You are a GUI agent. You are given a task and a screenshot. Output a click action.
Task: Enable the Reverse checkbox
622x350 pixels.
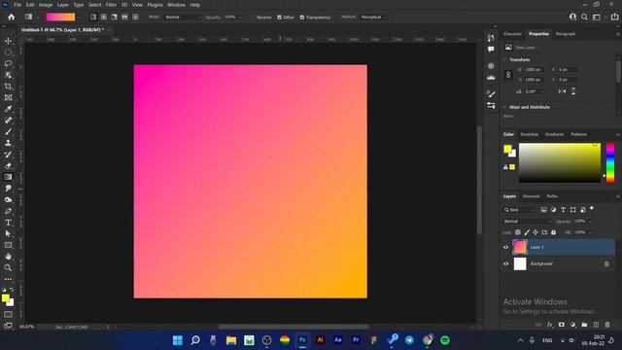pyautogui.click(x=253, y=17)
